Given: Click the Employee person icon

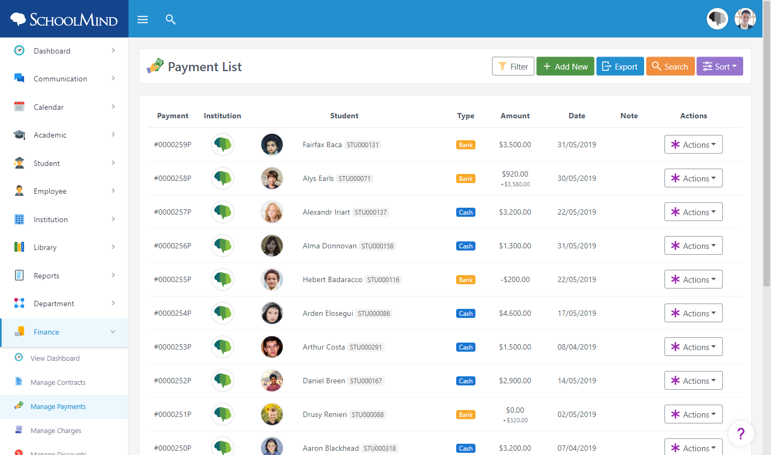Looking at the screenshot, I should (x=19, y=191).
